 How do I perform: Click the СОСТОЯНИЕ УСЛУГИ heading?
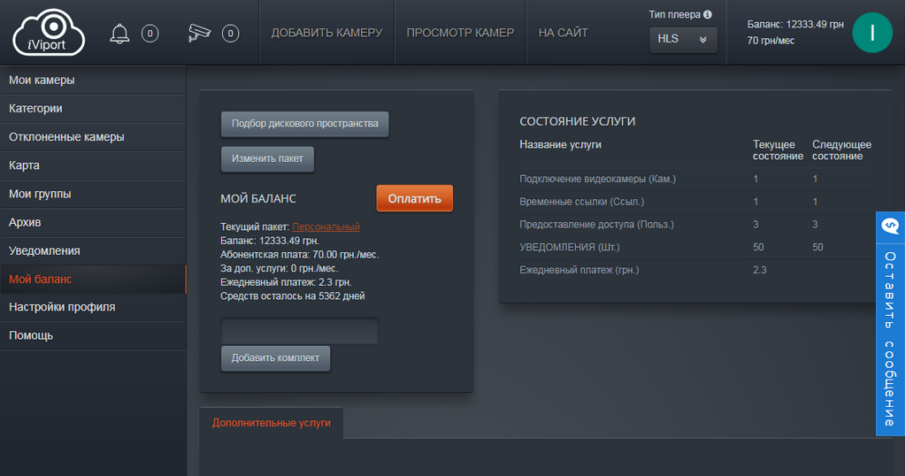[x=577, y=121]
